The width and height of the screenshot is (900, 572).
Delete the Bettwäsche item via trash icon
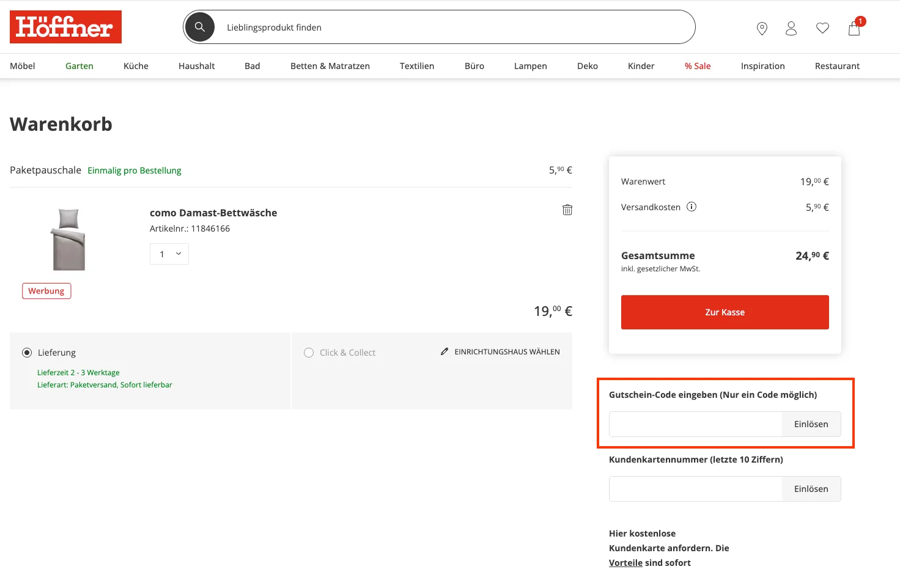tap(567, 209)
